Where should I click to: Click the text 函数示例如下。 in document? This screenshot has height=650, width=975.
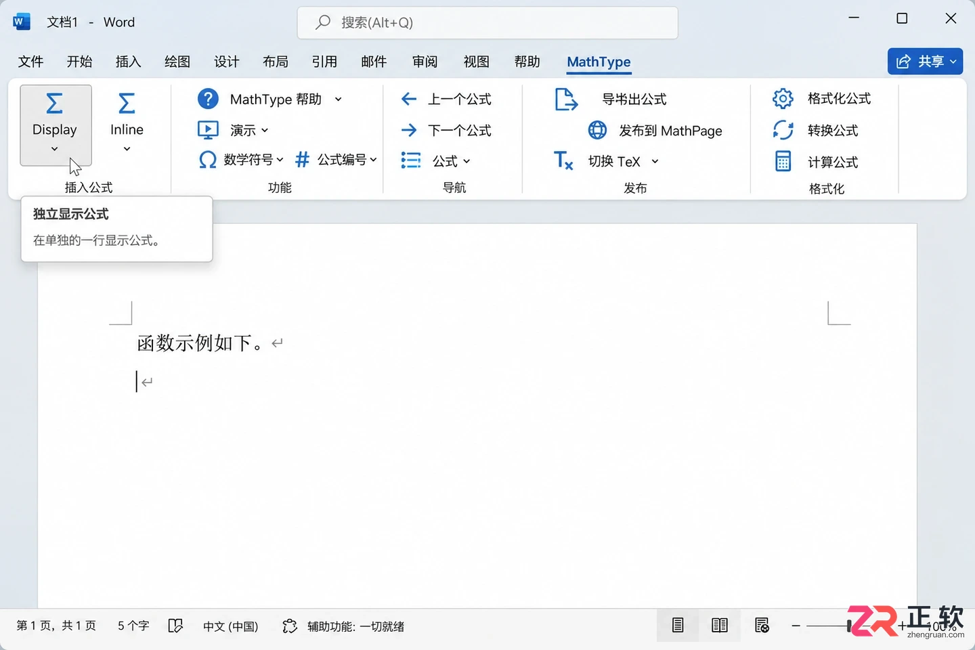(200, 343)
